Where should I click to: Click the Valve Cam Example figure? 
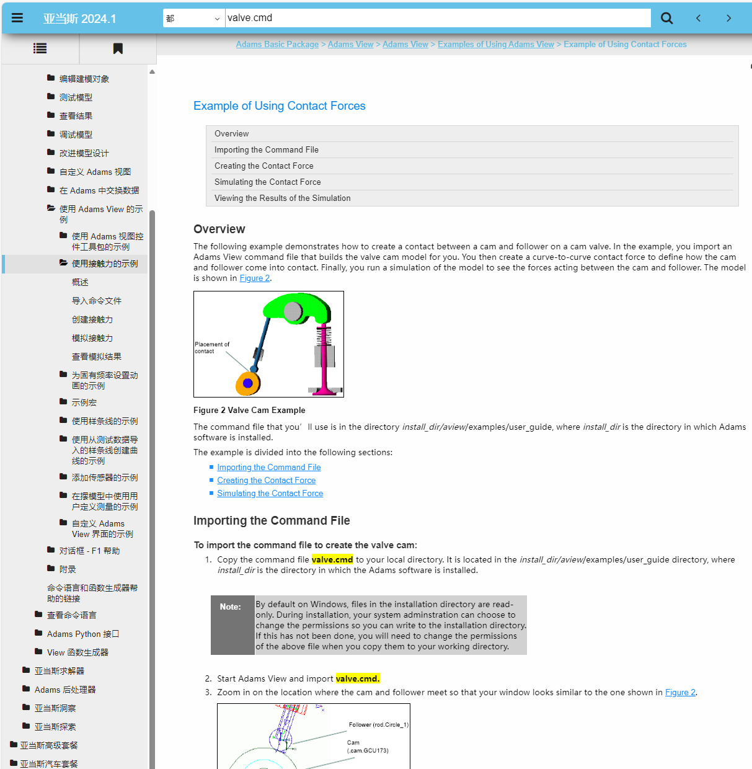point(268,344)
